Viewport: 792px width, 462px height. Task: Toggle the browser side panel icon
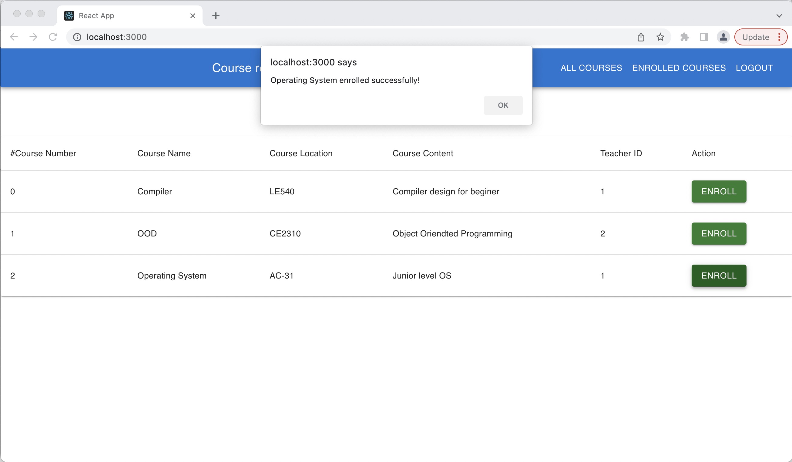point(704,37)
